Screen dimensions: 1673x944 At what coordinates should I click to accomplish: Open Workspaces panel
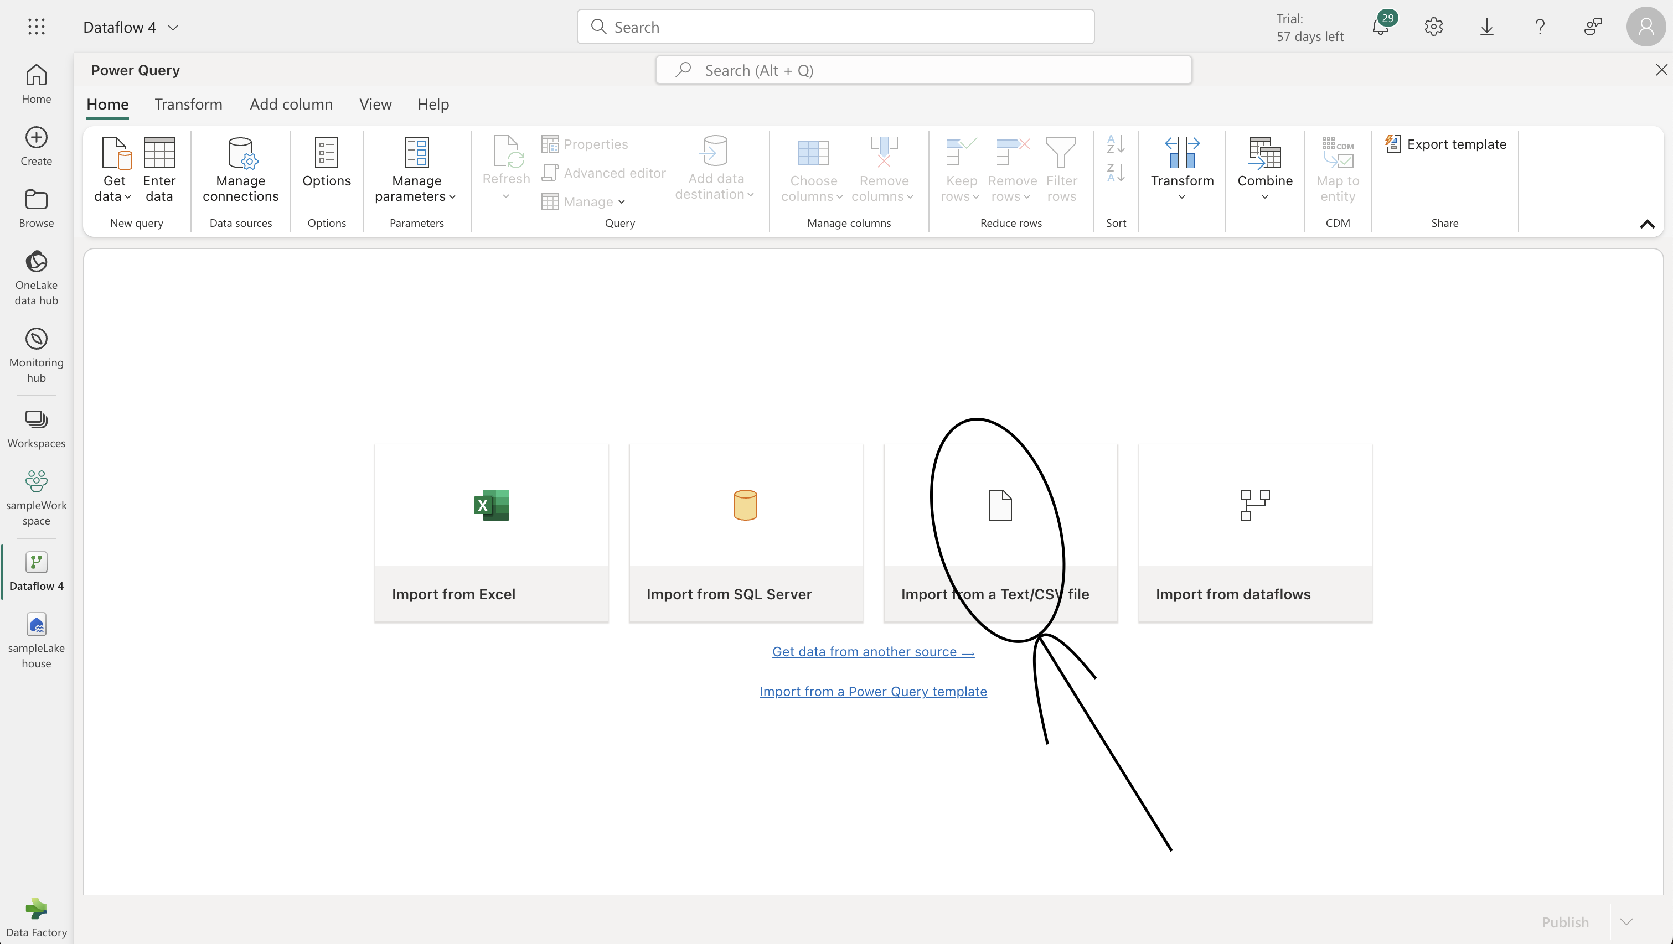(x=37, y=428)
